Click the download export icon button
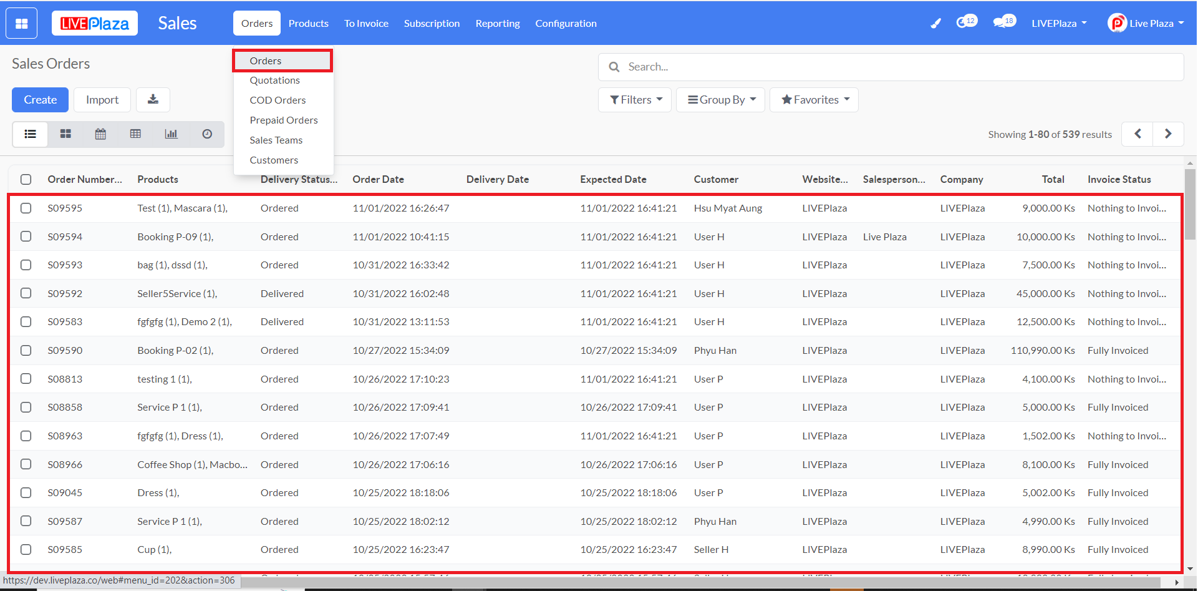The image size is (1198, 591). 153,100
